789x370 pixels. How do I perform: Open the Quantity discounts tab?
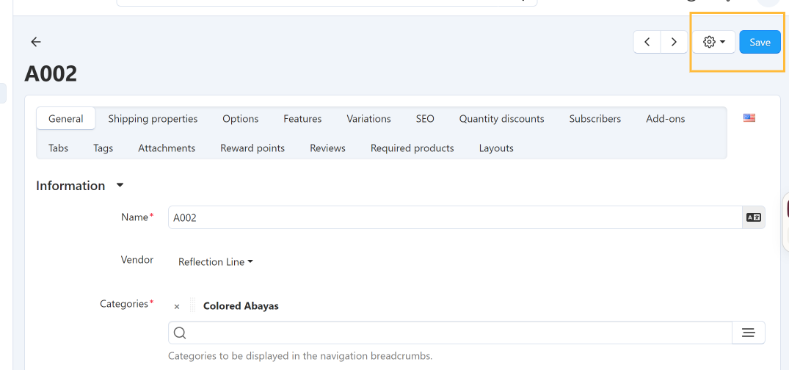[502, 119]
